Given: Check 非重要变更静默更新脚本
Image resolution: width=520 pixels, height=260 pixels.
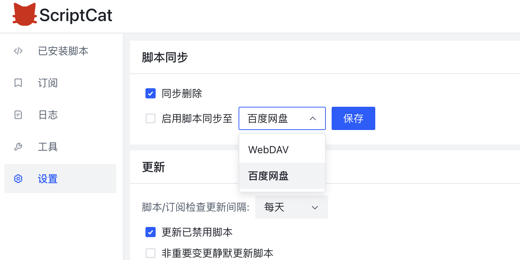Looking at the screenshot, I should click(151, 253).
